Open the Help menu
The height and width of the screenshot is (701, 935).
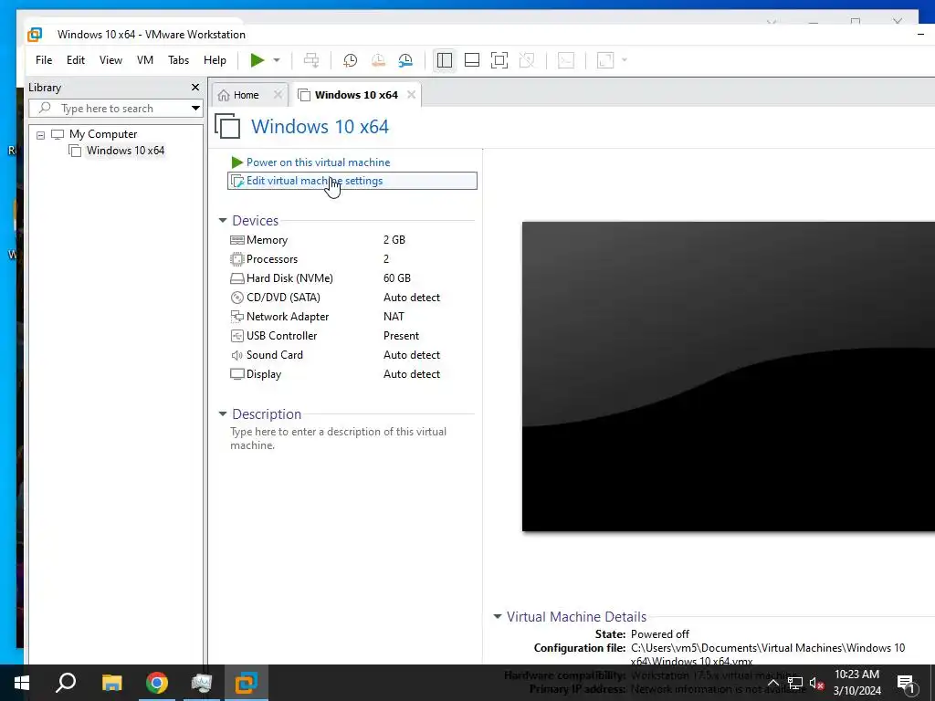pyautogui.click(x=215, y=60)
